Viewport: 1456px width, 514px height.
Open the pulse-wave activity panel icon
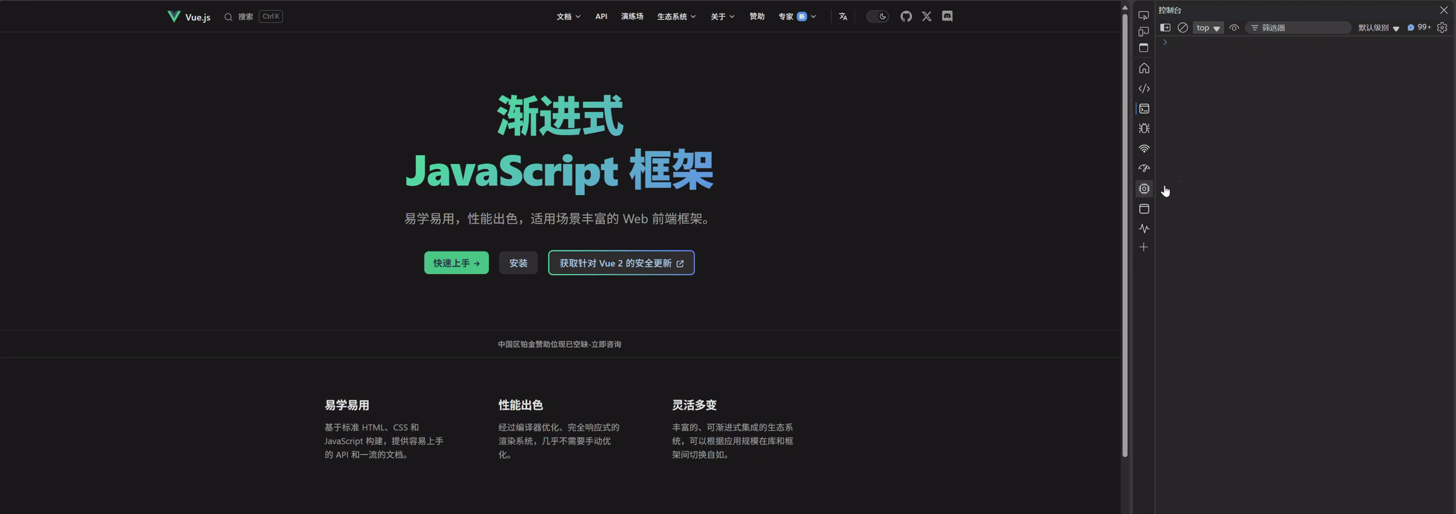click(x=1144, y=229)
